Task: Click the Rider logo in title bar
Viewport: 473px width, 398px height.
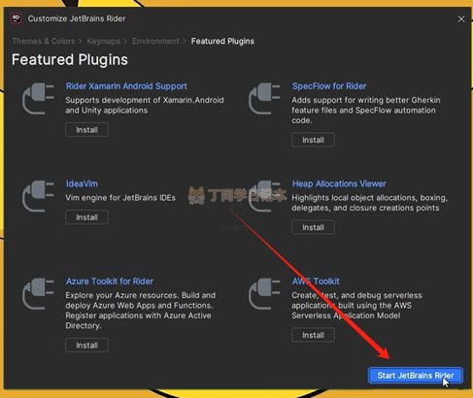Action: pos(16,18)
